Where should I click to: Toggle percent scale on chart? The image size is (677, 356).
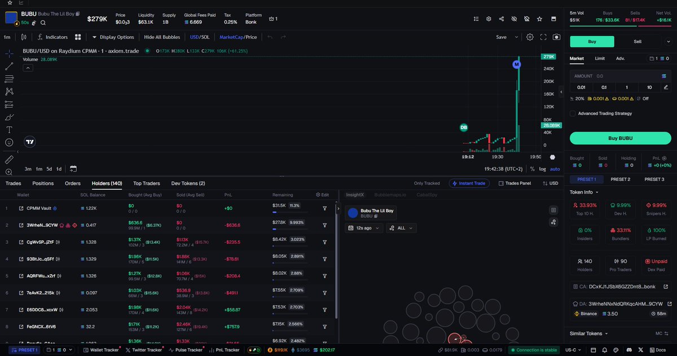[x=532, y=169]
